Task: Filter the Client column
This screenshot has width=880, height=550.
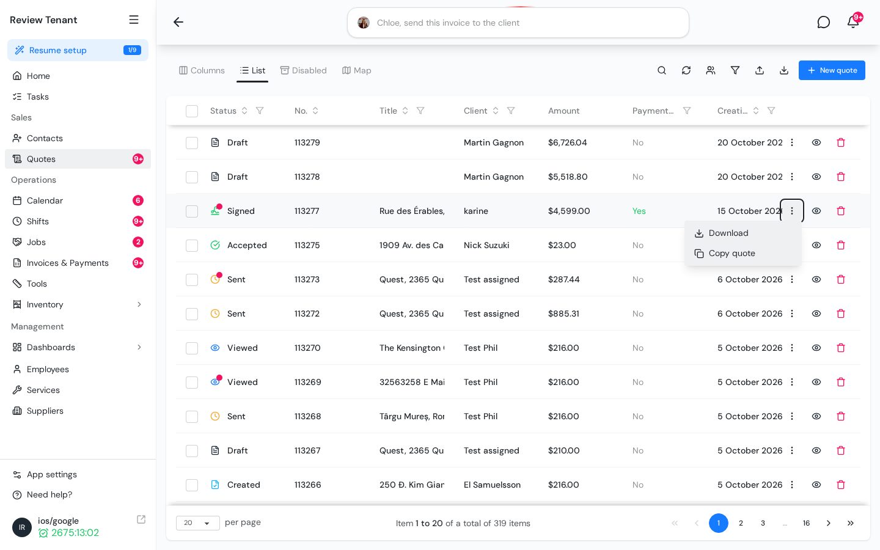Action: pyautogui.click(x=511, y=111)
